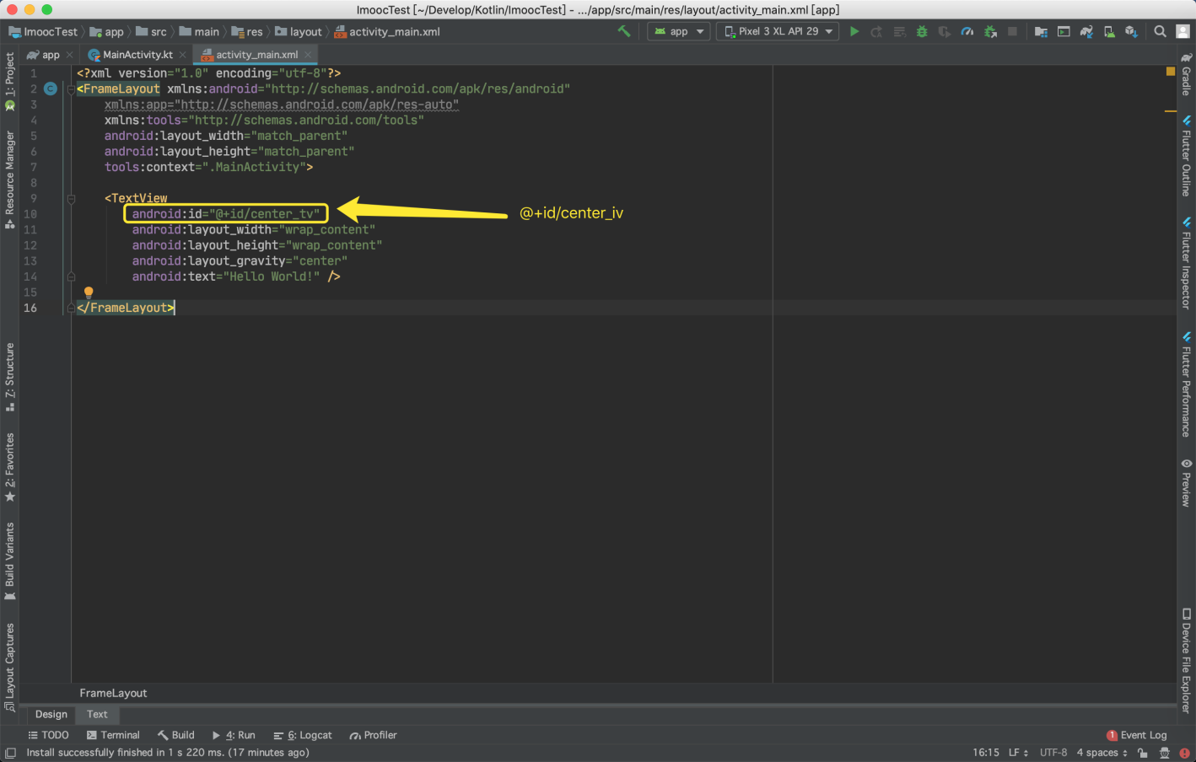This screenshot has width=1196, height=762.
Task: Attach debugger to Android process icon
Action: click(x=990, y=31)
